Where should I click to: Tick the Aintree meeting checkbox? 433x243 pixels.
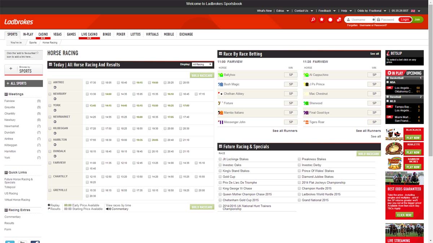point(50,83)
